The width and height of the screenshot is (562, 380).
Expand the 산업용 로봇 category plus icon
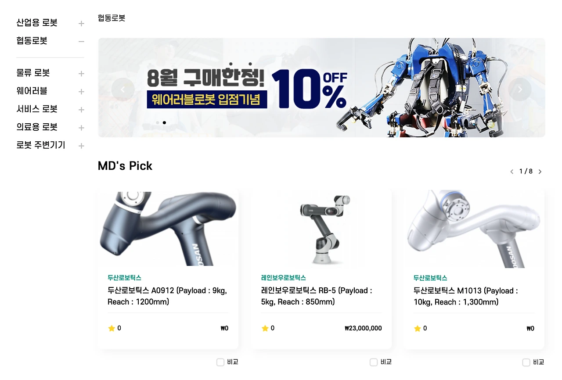(x=81, y=23)
